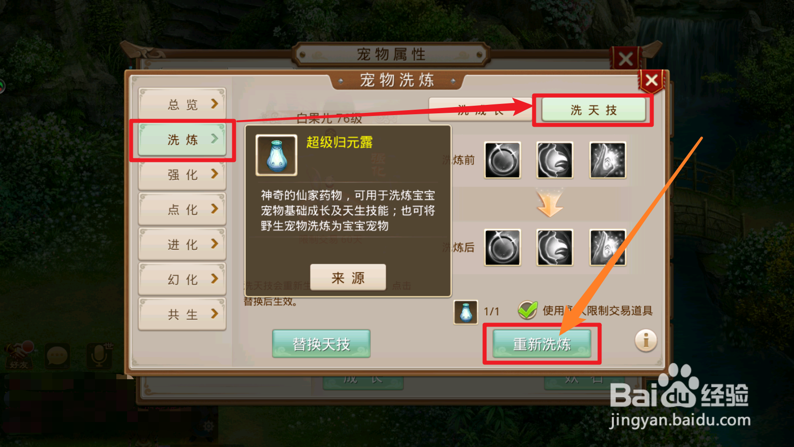Close the 宠物洗炼 panel
This screenshot has height=447, width=794.
[x=651, y=81]
